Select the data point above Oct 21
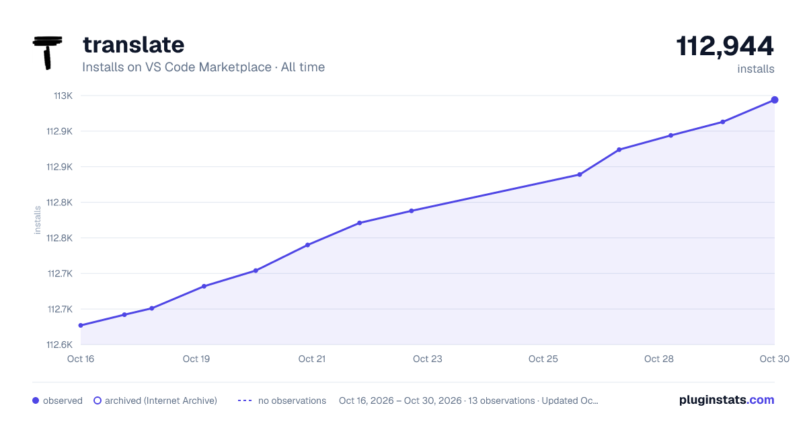 307,245
